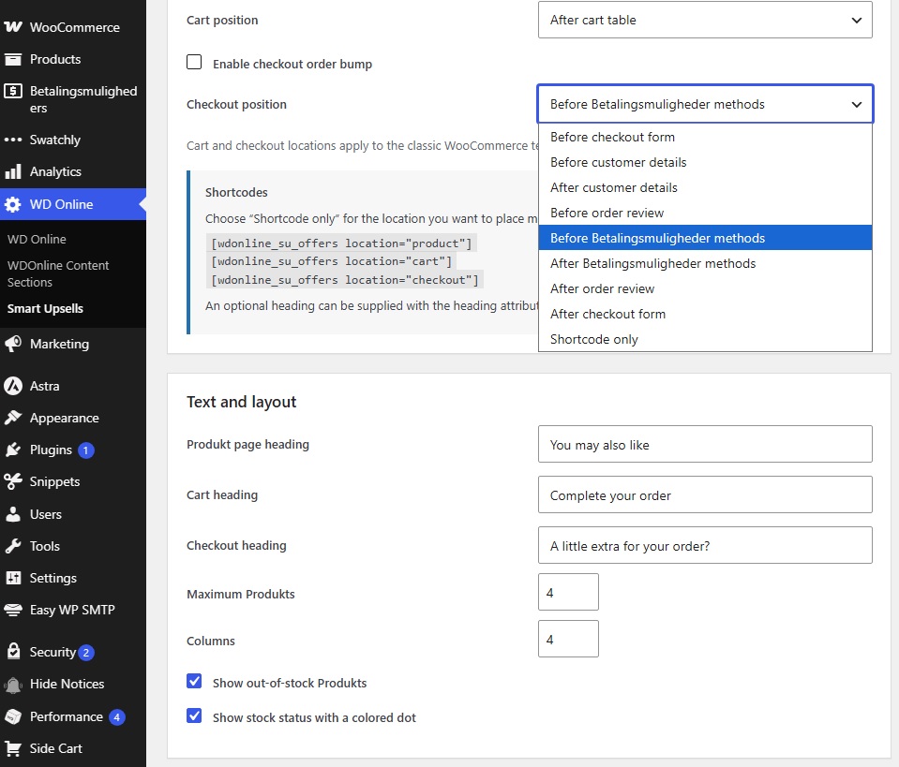The width and height of the screenshot is (899, 767).
Task: Uncheck Show out-of-stock Produkts
Action: click(x=194, y=681)
